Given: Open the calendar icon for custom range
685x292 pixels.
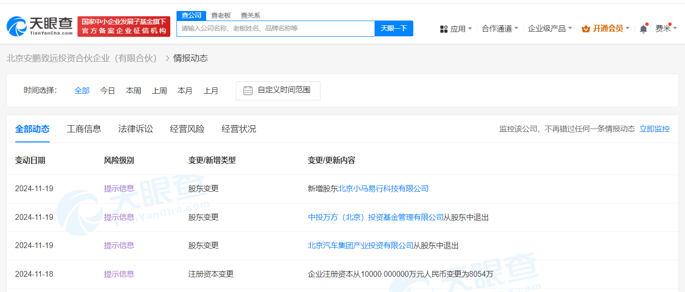Looking at the screenshot, I should coord(248,90).
